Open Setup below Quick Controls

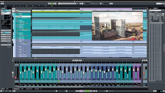pos(8,47)
